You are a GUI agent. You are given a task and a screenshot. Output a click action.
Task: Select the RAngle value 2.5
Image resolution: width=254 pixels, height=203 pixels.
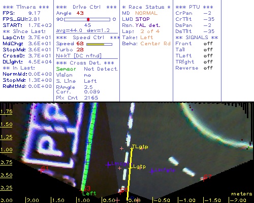(88, 87)
